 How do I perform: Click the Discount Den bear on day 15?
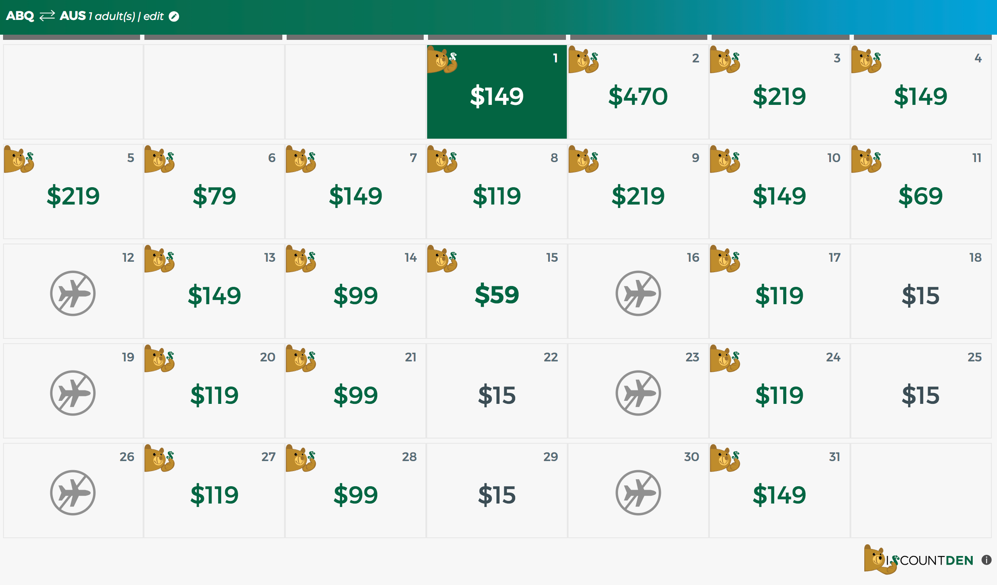[x=442, y=259]
